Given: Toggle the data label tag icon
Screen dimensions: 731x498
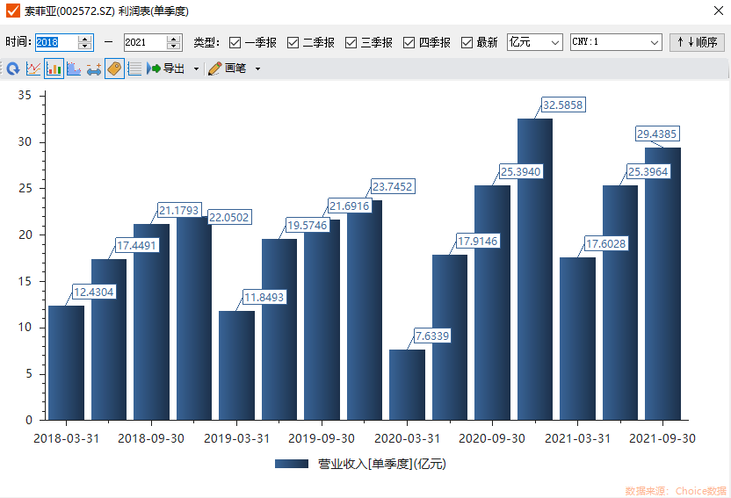Looking at the screenshot, I should tap(114, 69).
